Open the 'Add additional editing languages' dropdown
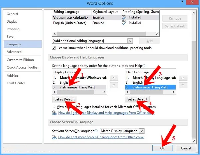 pyautogui.click(x=130, y=41)
